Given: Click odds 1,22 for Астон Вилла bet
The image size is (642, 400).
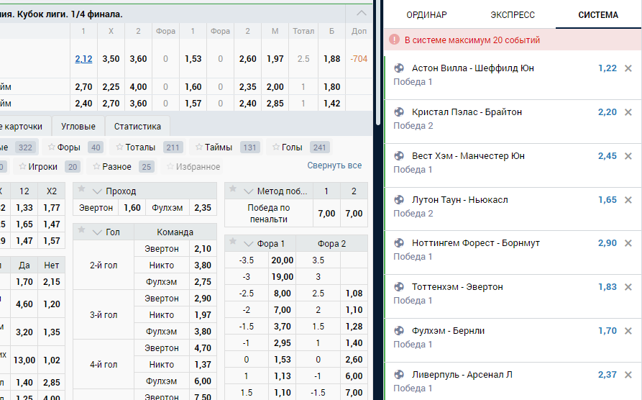Looking at the screenshot, I should (607, 68).
